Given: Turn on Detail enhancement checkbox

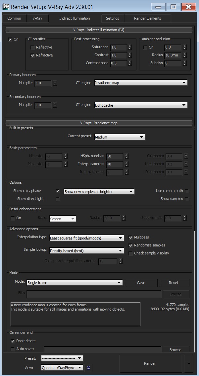Looking at the screenshot, I should pyautogui.click(x=13, y=218).
